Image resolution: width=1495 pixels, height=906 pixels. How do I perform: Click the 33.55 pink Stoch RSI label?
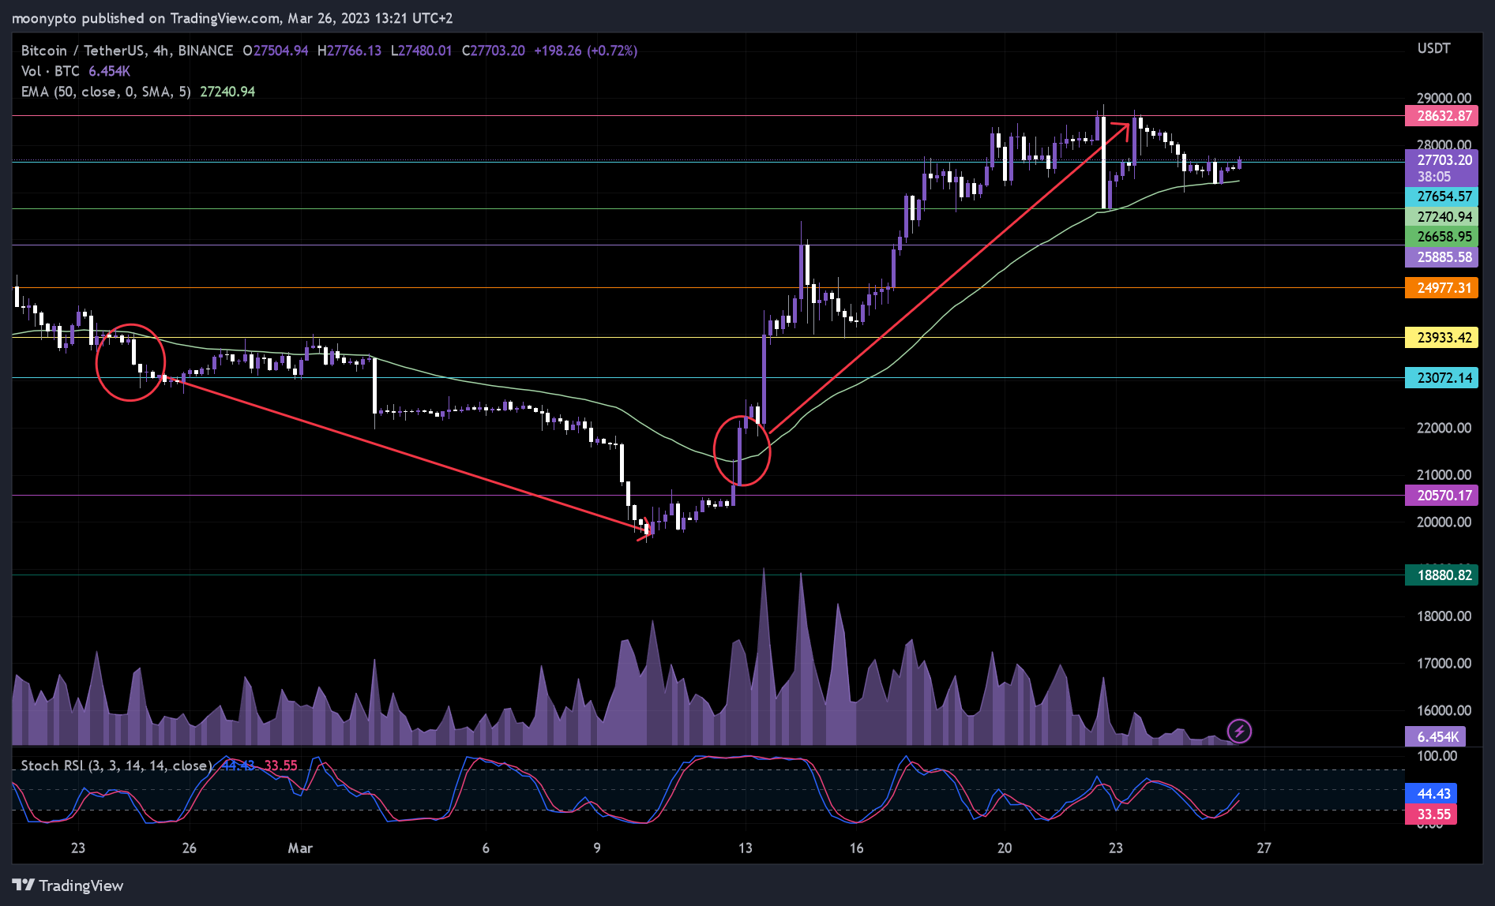point(1431,814)
